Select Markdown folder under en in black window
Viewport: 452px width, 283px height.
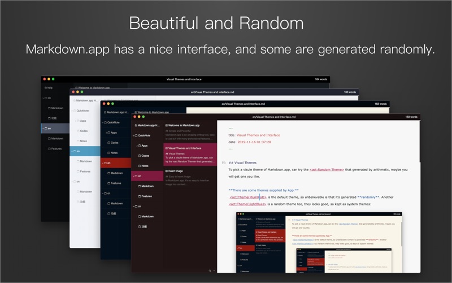click(55, 139)
